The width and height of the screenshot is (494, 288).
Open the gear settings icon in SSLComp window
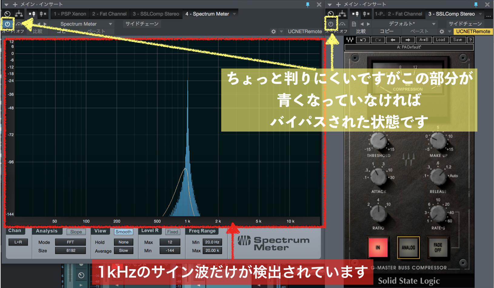(x=442, y=32)
